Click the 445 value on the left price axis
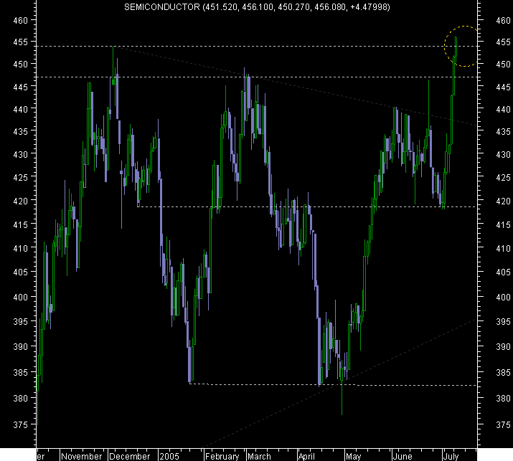Screen dimensions: 513x461 coord(20,87)
